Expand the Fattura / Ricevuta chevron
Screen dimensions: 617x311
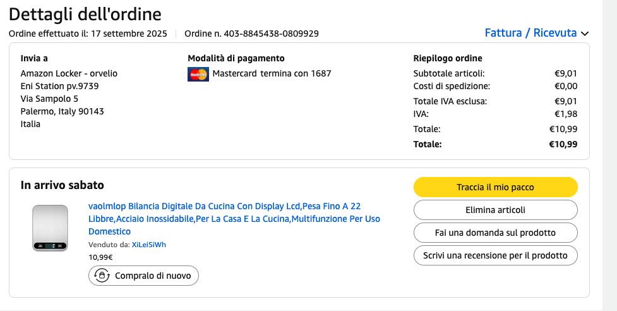click(585, 34)
